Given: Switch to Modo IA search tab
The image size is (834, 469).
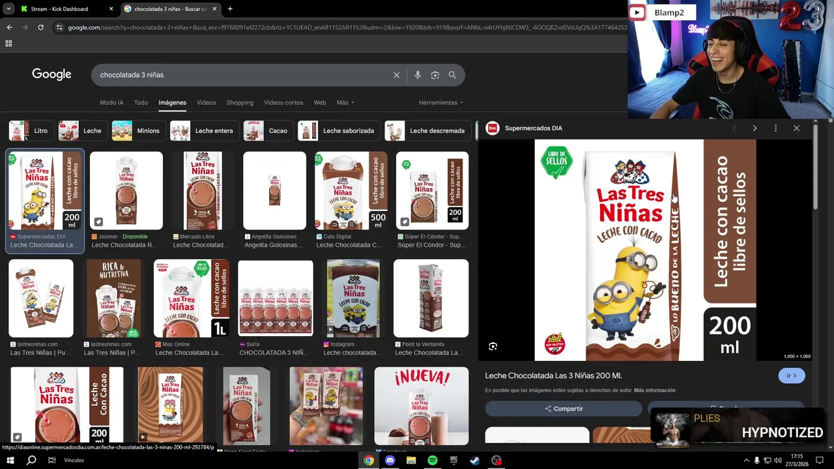Looking at the screenshot, I should tap(111, 103).
